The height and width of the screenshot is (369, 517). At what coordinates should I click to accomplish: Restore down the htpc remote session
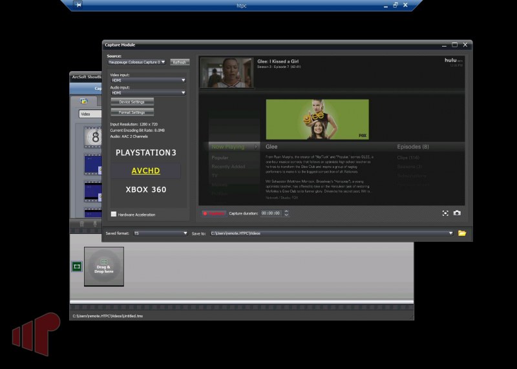[x=396, y=5]
